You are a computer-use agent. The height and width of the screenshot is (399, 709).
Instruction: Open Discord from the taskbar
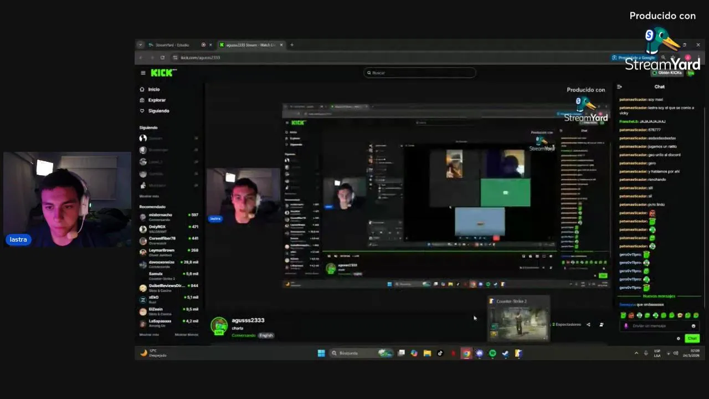pos(479,353)
